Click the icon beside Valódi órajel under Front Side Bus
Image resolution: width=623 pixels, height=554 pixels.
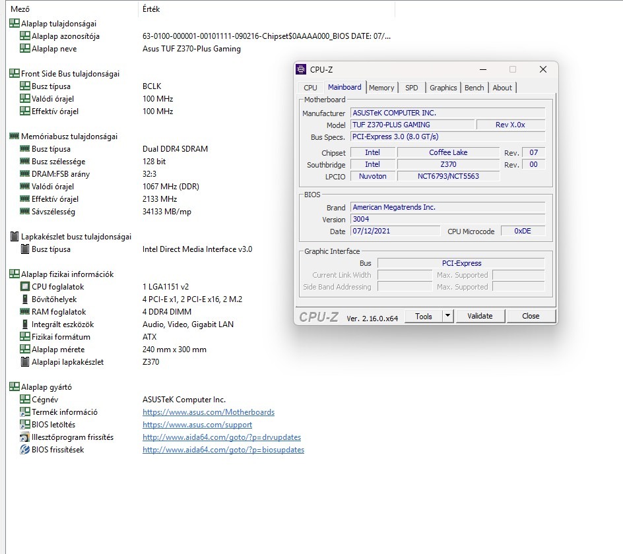(x=24, y=98)
